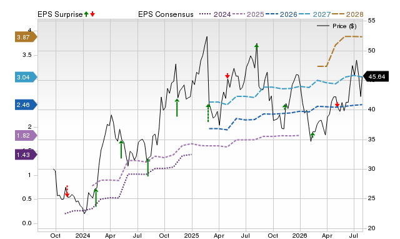Click the red miss arrow near May 2026

(x=337, y=104)
